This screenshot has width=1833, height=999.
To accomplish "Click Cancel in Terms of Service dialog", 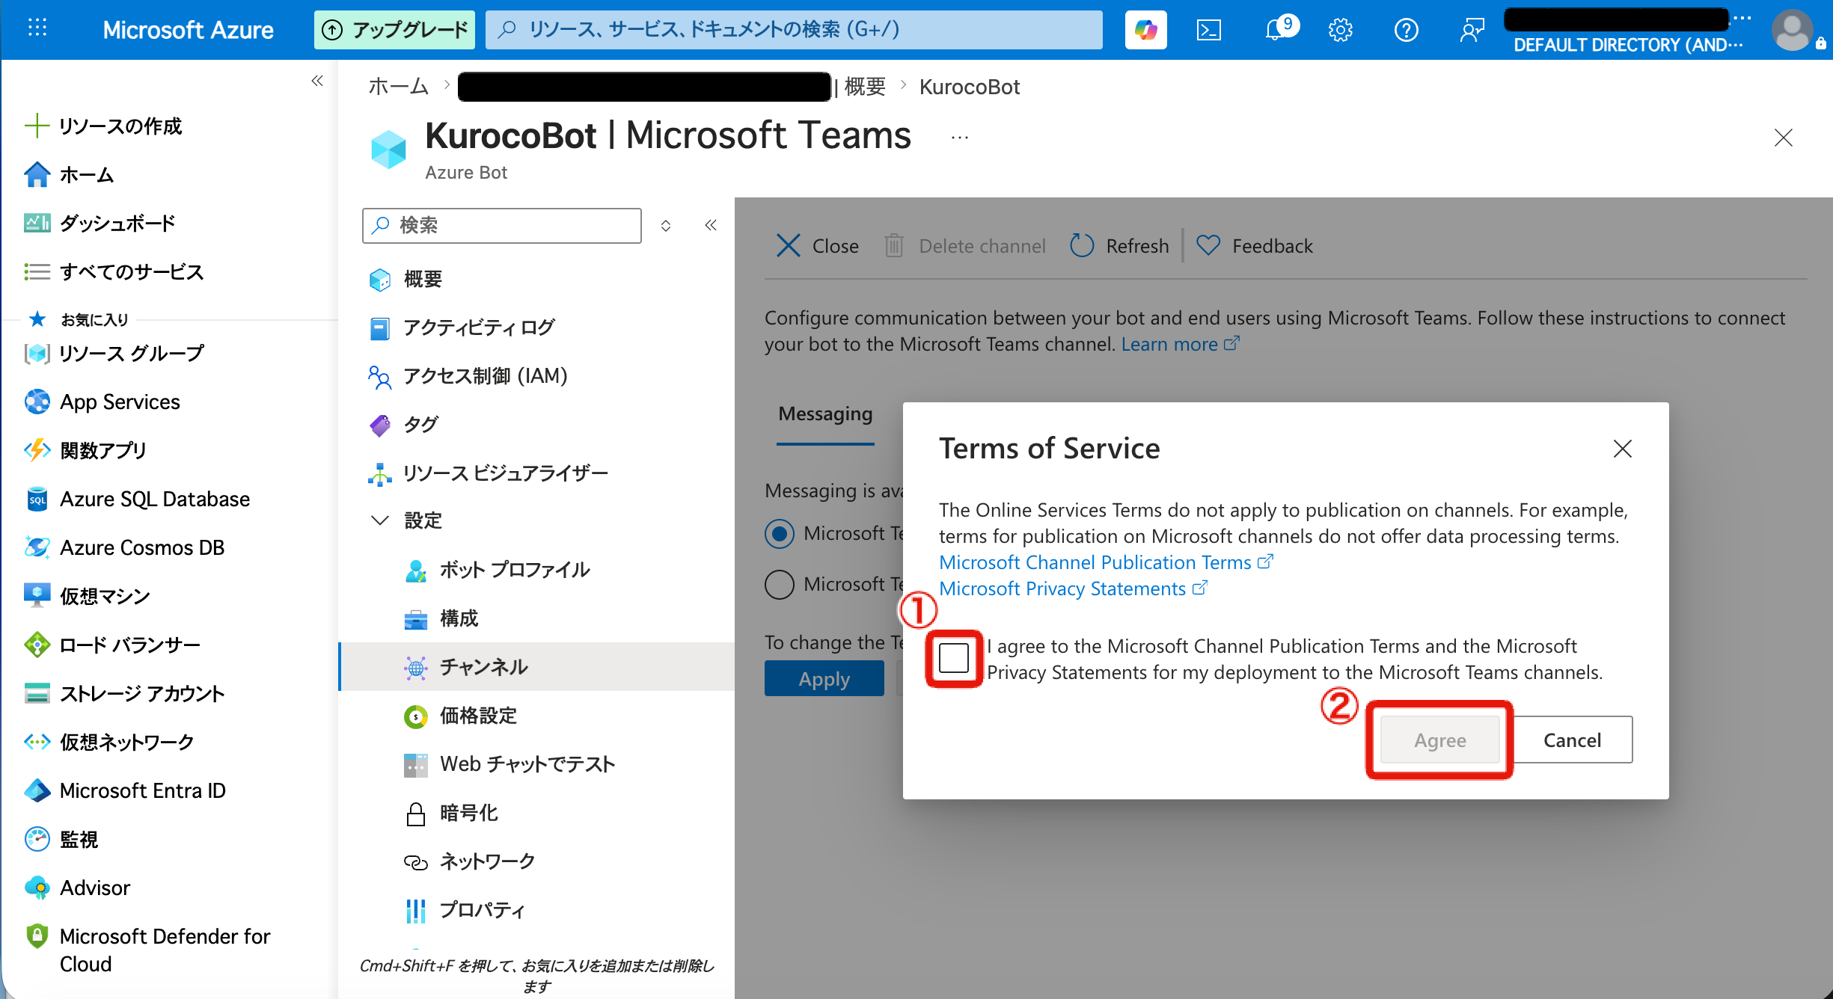I will pos(1572,740).
